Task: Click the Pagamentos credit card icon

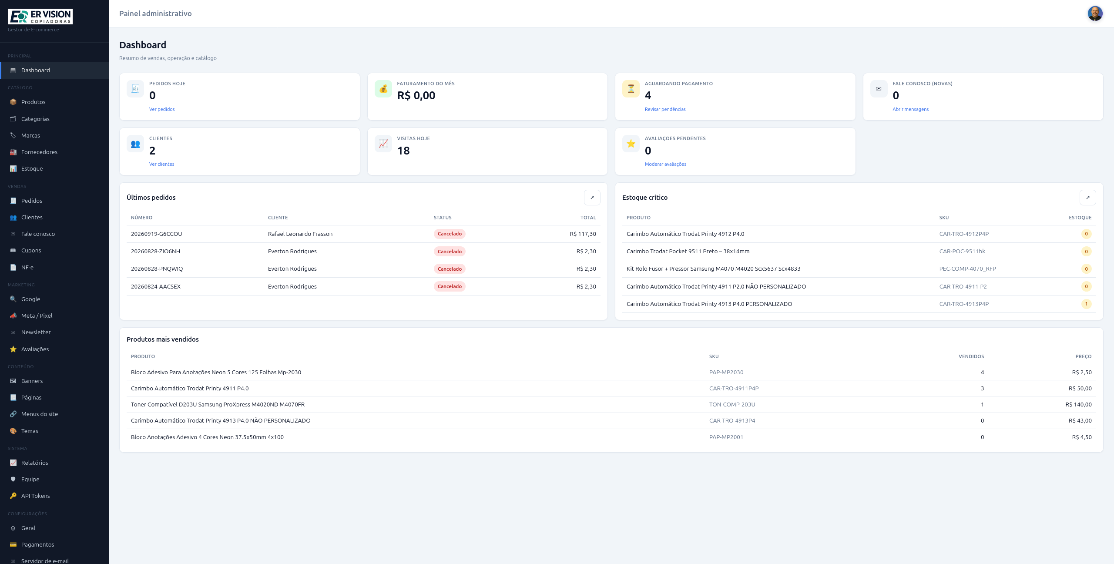Action: 13,544
